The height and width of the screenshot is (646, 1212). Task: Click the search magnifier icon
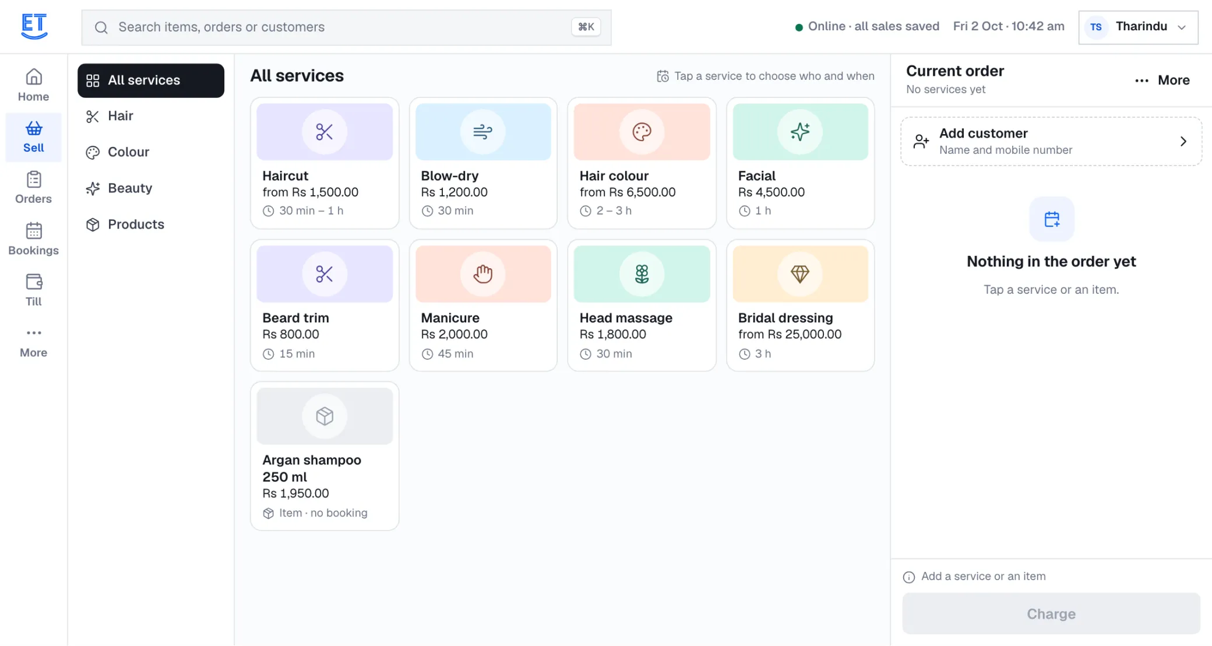pos(101,27)
